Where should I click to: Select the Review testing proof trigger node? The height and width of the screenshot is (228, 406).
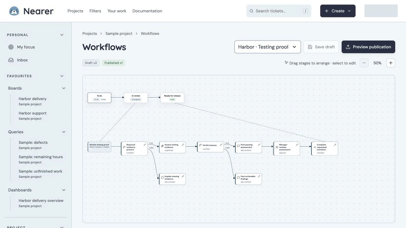99,147
